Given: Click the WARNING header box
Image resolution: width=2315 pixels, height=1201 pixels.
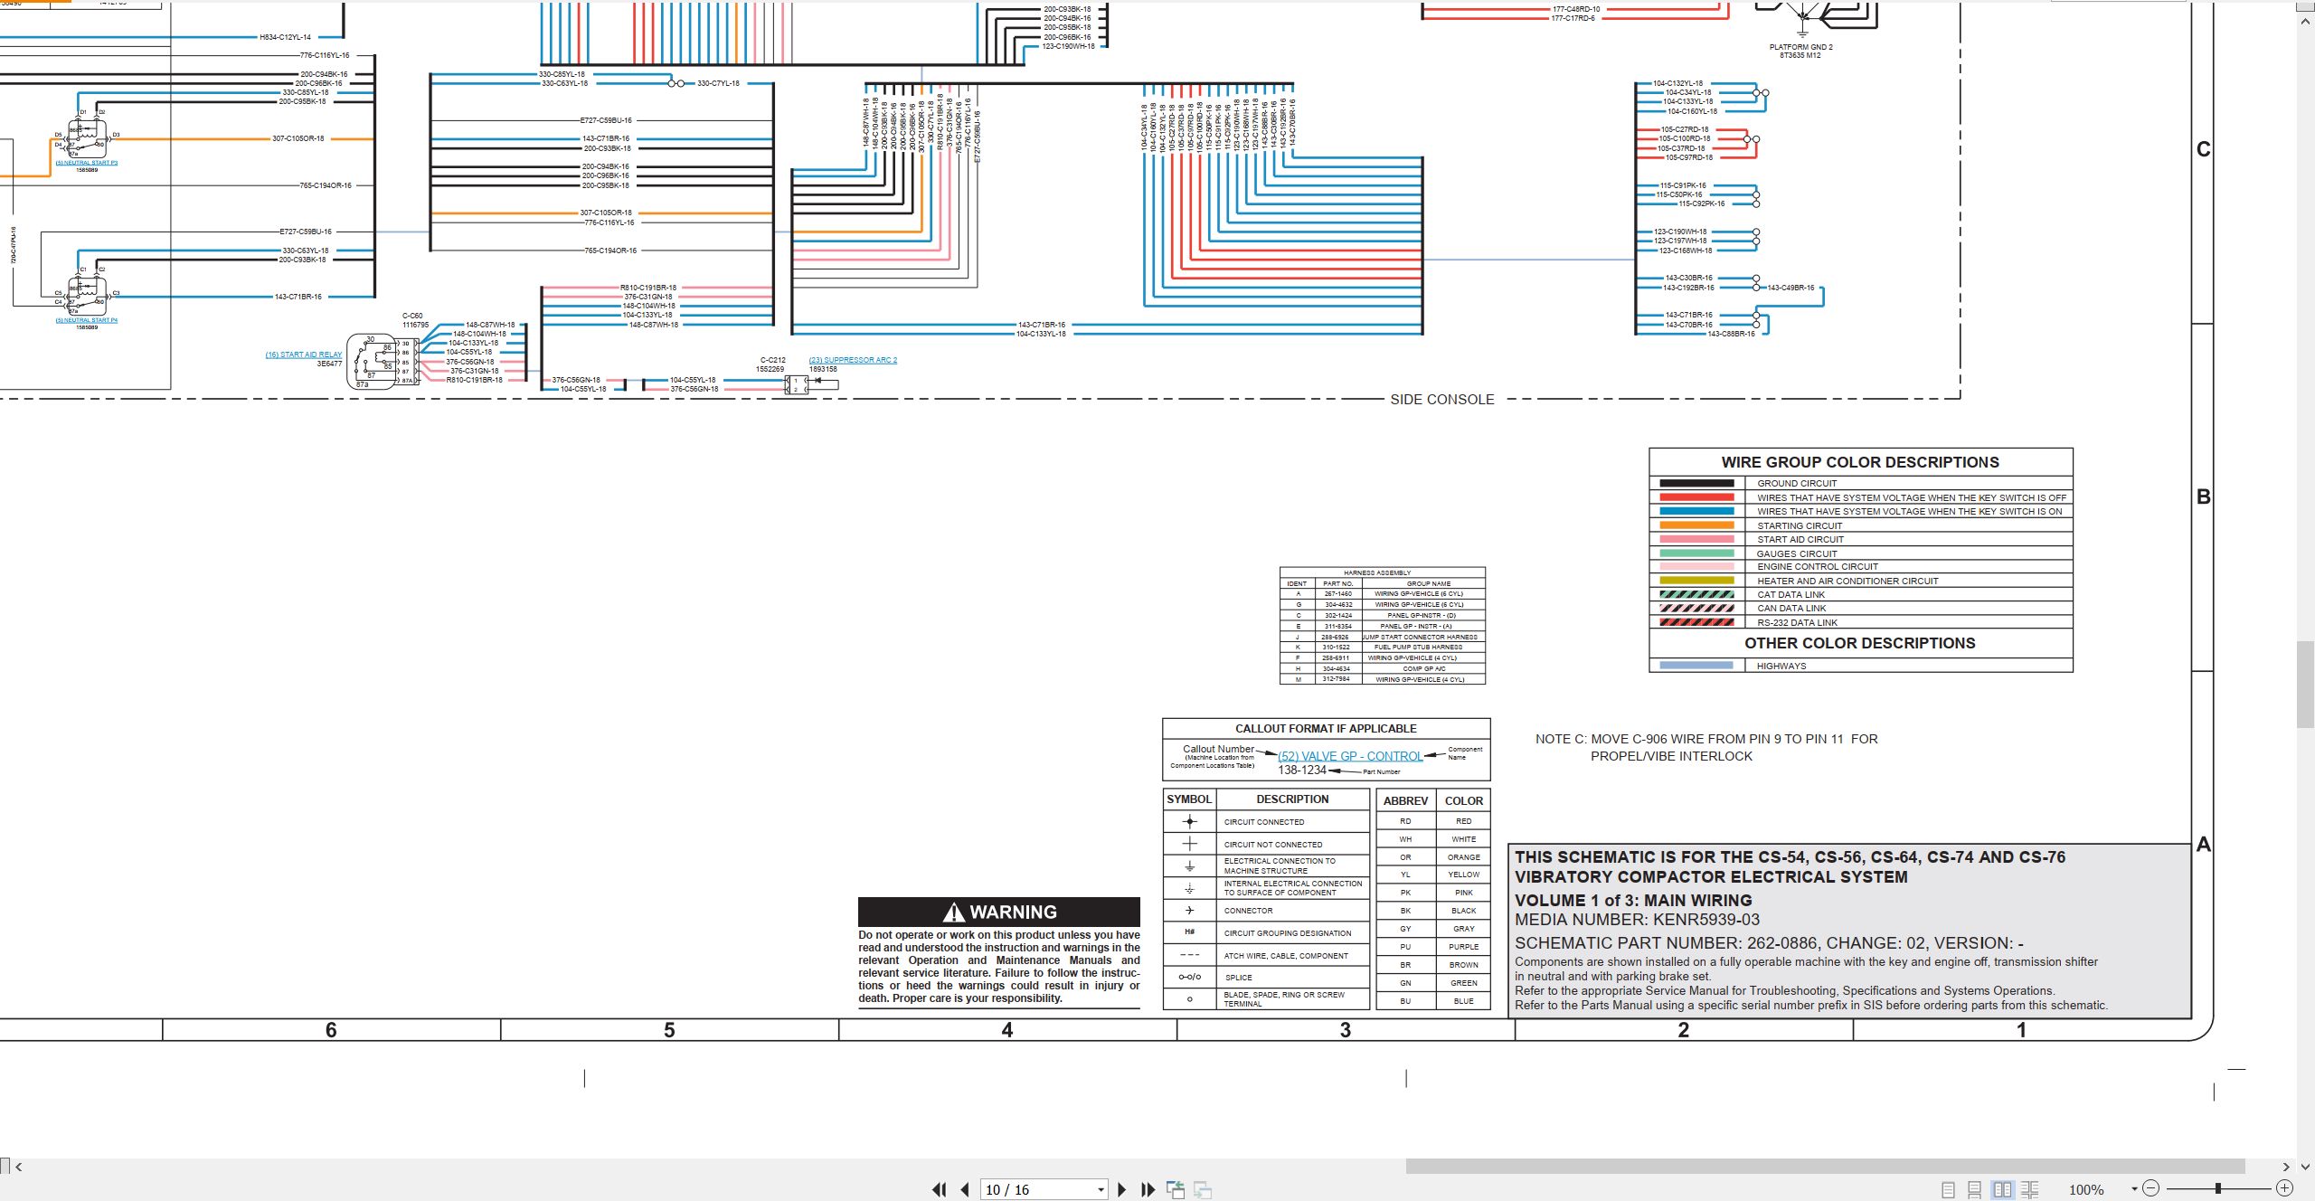Looking at the screenshot, I should point(999,912).
